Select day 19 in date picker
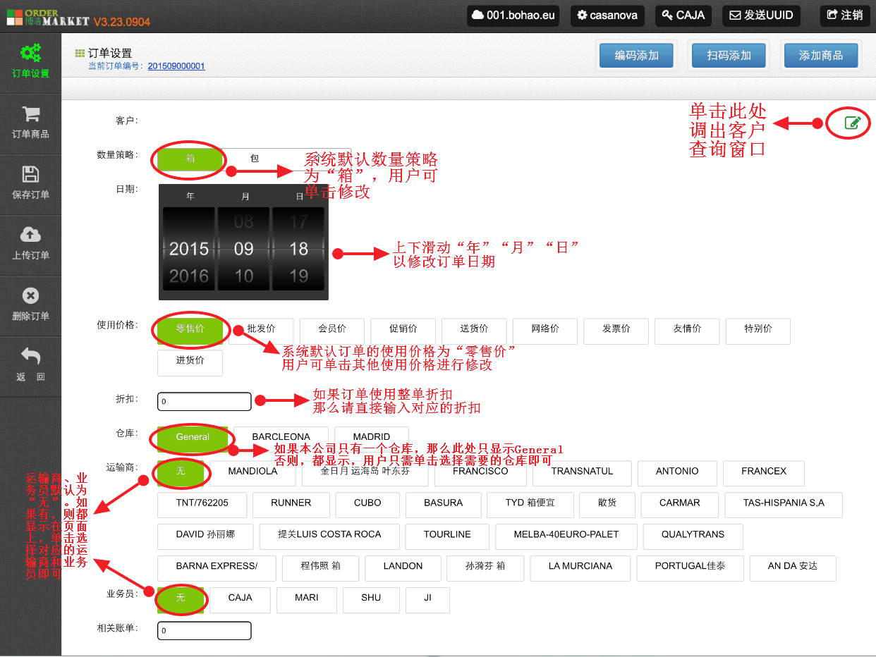 click(x=298, y=276)
